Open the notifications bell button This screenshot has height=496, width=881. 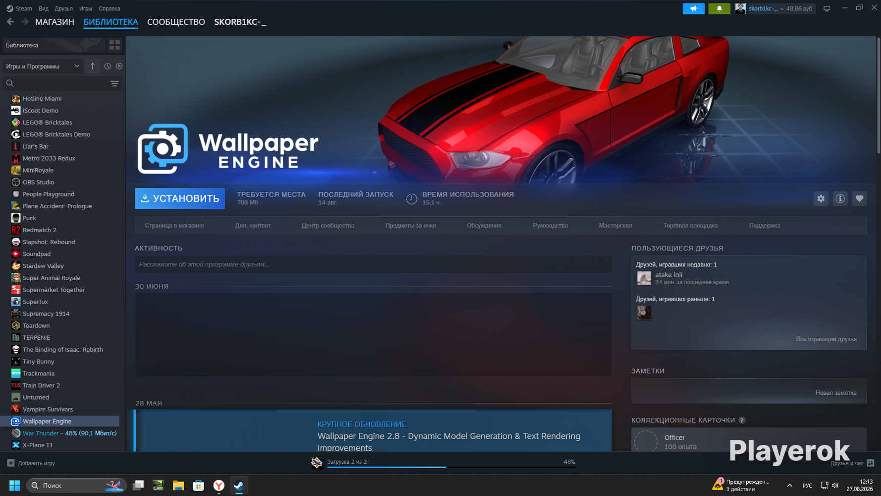click(719, 8)
